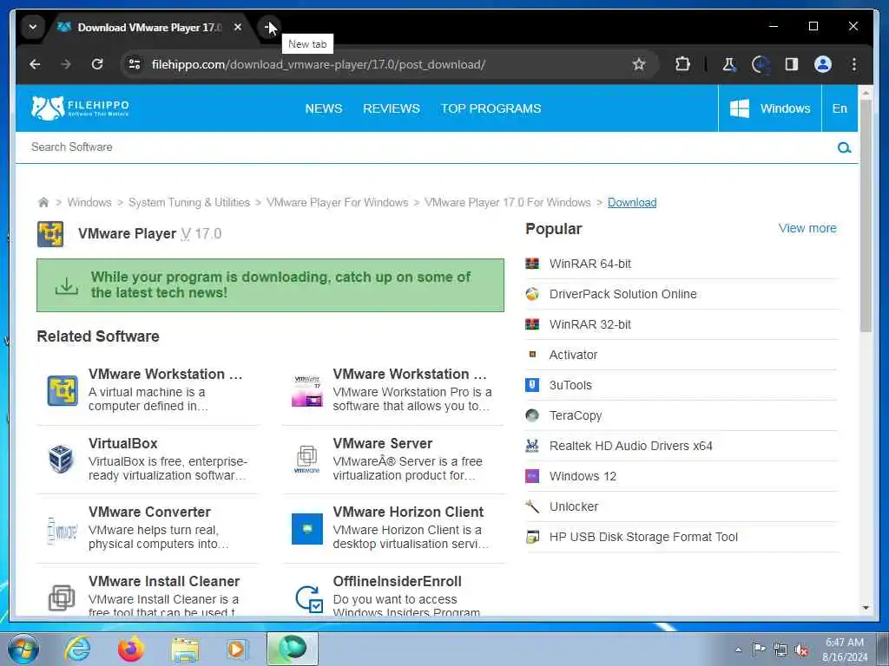
Task: Open the tab search dropdown arrow
Action: pos(33,27)
